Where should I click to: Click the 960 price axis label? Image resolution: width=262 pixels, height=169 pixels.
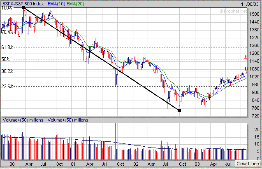[x=255, y=84]
